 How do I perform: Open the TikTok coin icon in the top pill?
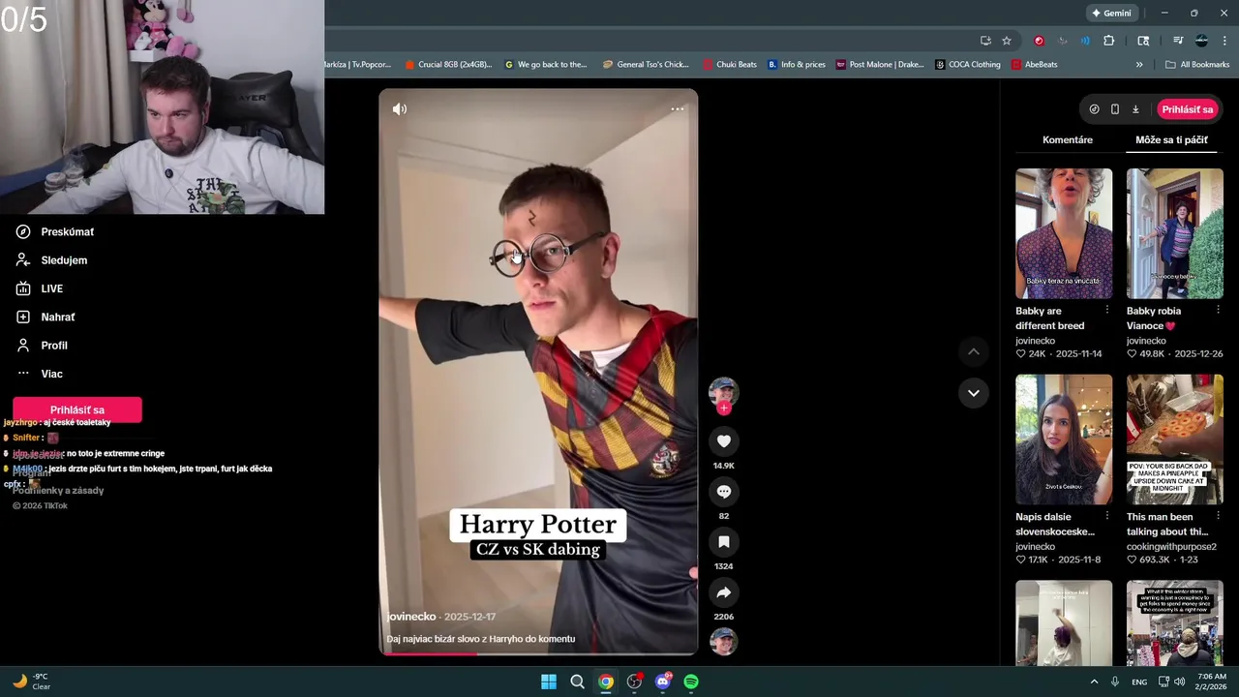click(x=1094, y=109)
